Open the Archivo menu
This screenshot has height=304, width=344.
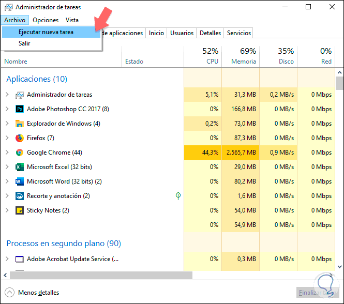click(x=14, y=20)
